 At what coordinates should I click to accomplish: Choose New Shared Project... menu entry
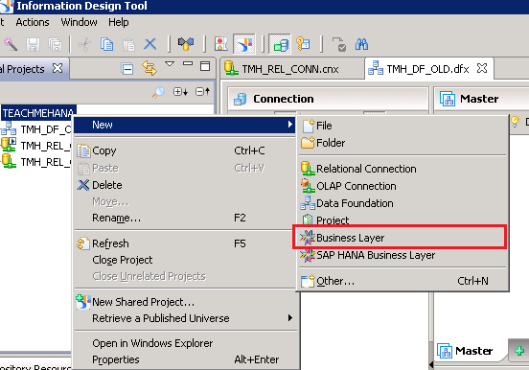[x=184, y=302]
